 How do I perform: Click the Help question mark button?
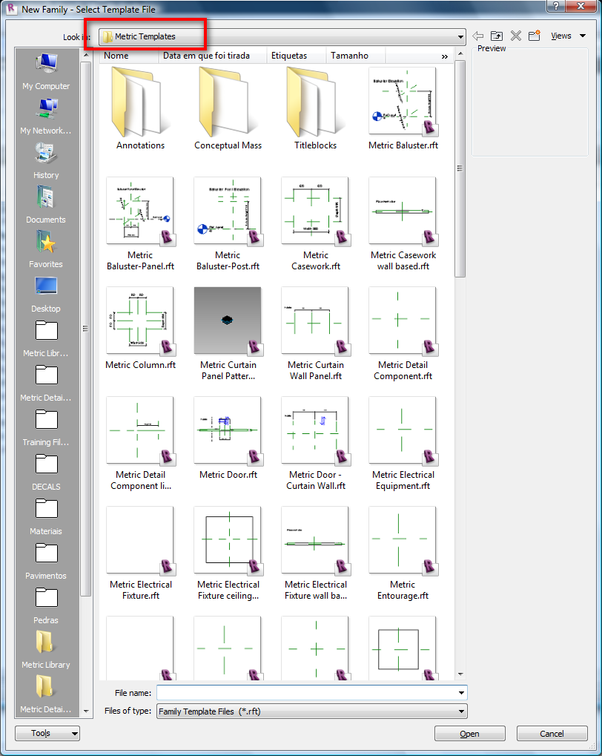pos(556,6)
